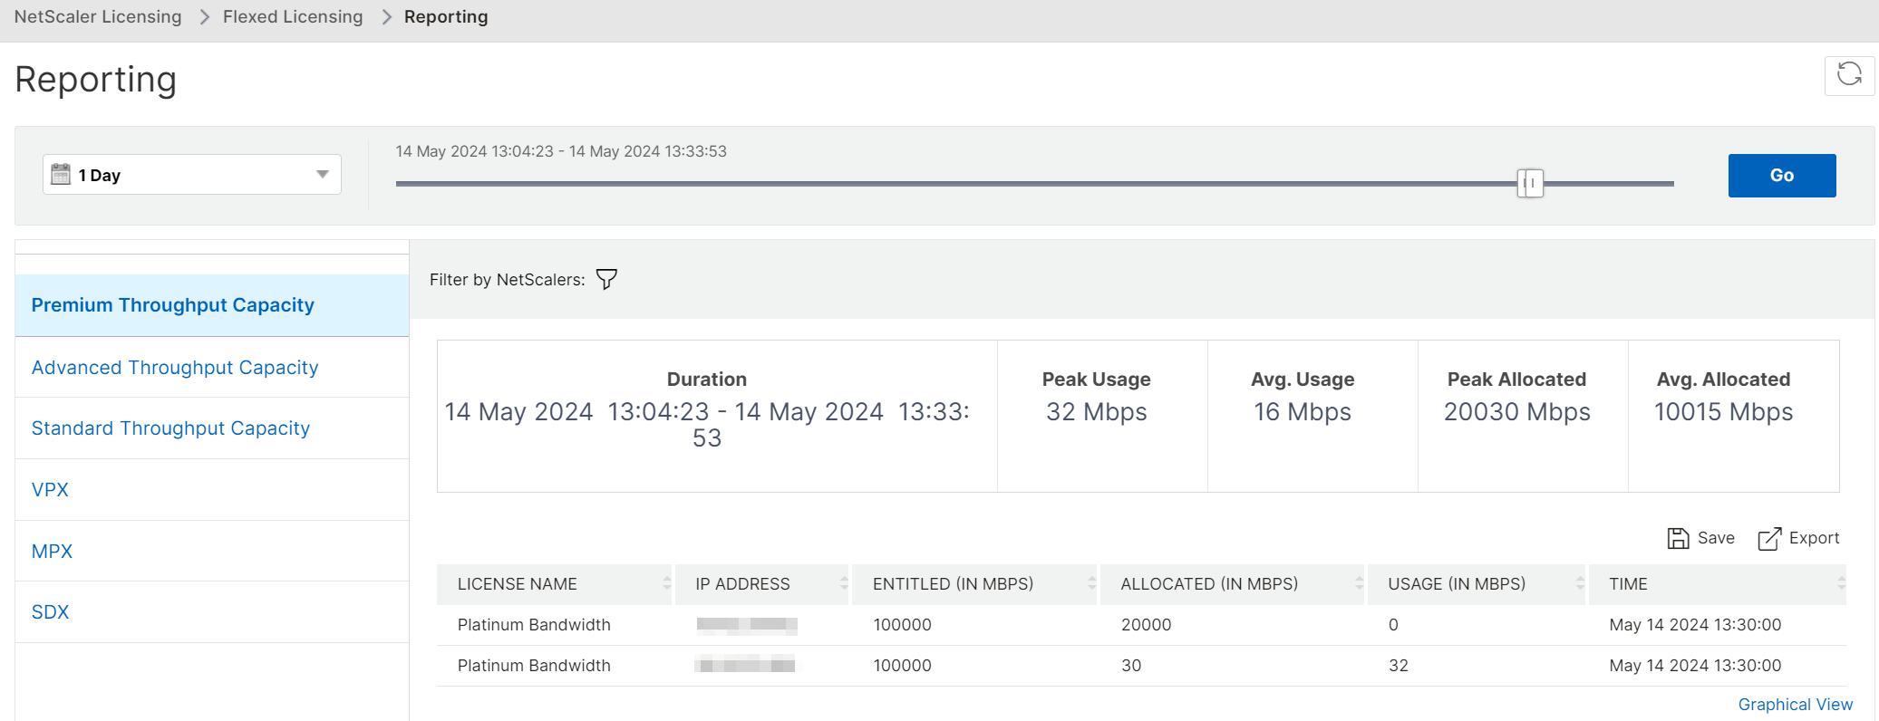Click the Reporting breadcrumb item

tap(446, 16)
